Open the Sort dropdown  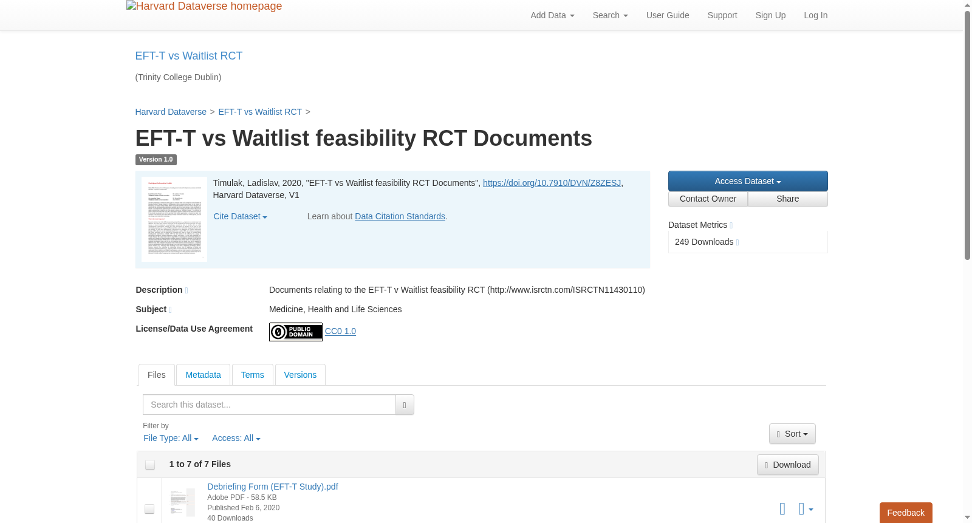pyautogui.click(x=792, y=434)
